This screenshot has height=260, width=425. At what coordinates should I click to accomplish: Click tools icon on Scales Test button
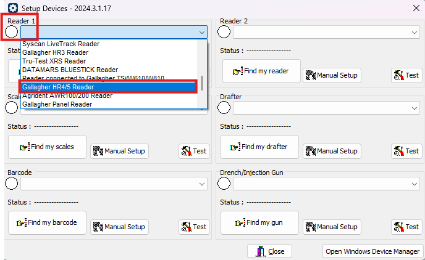[186, 151]
